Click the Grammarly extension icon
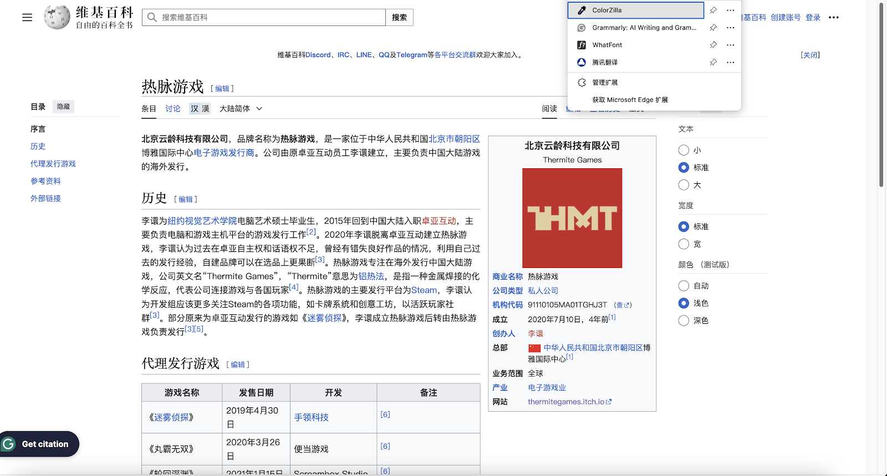 click(582, 28)
